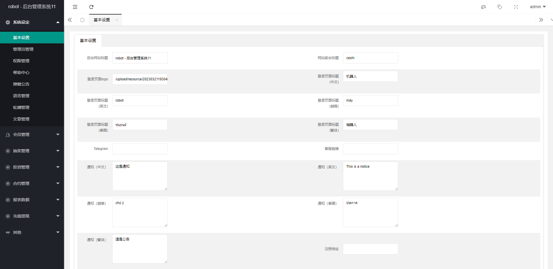Click the 通知 (英文) notice textarea
This screenshot has height=269, width=553.
click(370, 176)
